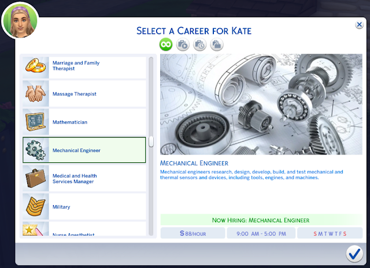Select the all careers infinity filter
The height and width of the screenshot is (268, 370).
point(166,44)
